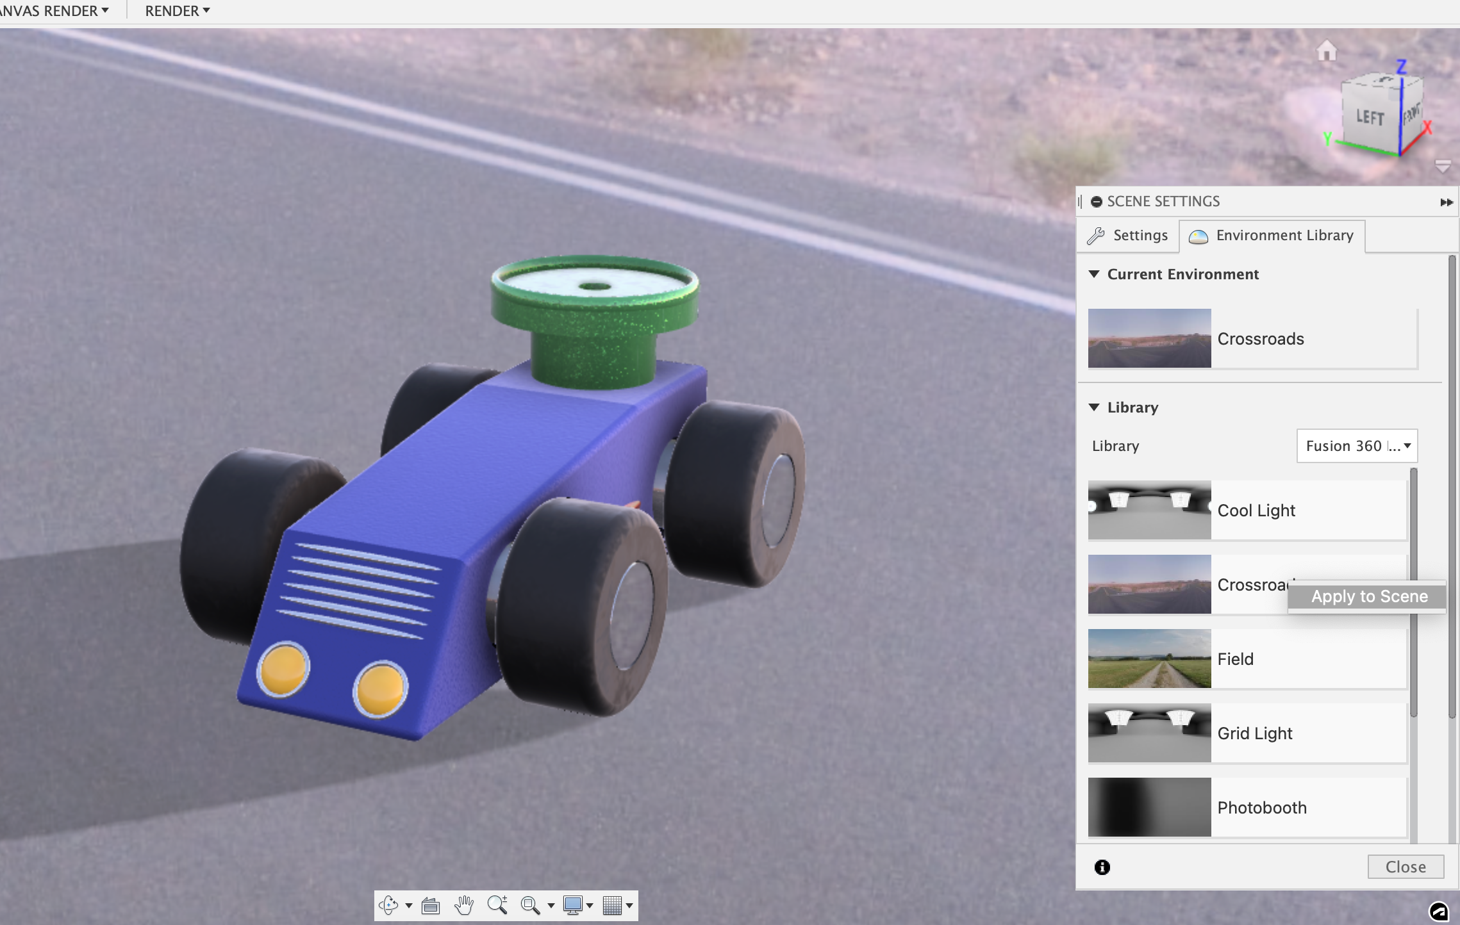Select the Crossroads environment thumbnail
The width and height of the screenshot is (1460, 925).
(1149, 583)
